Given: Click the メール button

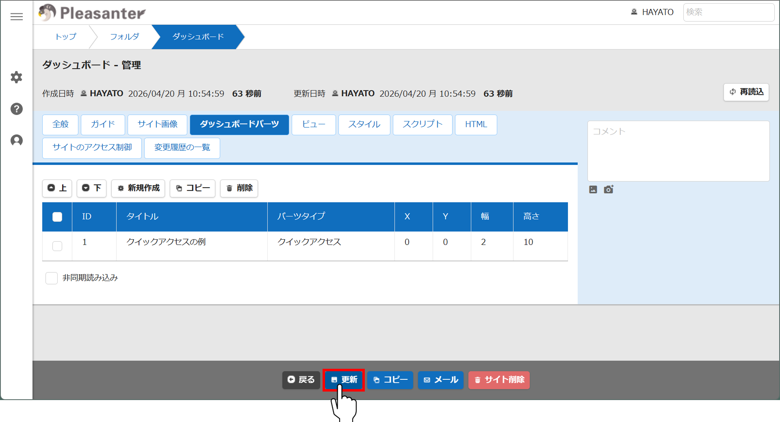Looking at the screenshot, I should (441, 380).
